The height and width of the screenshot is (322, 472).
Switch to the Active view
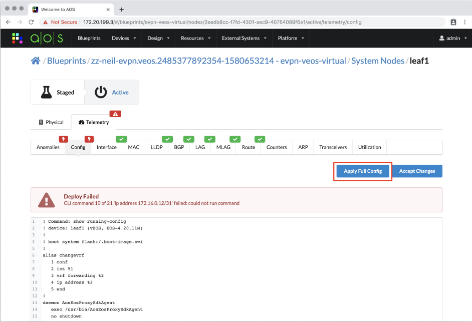coord(112,92)
